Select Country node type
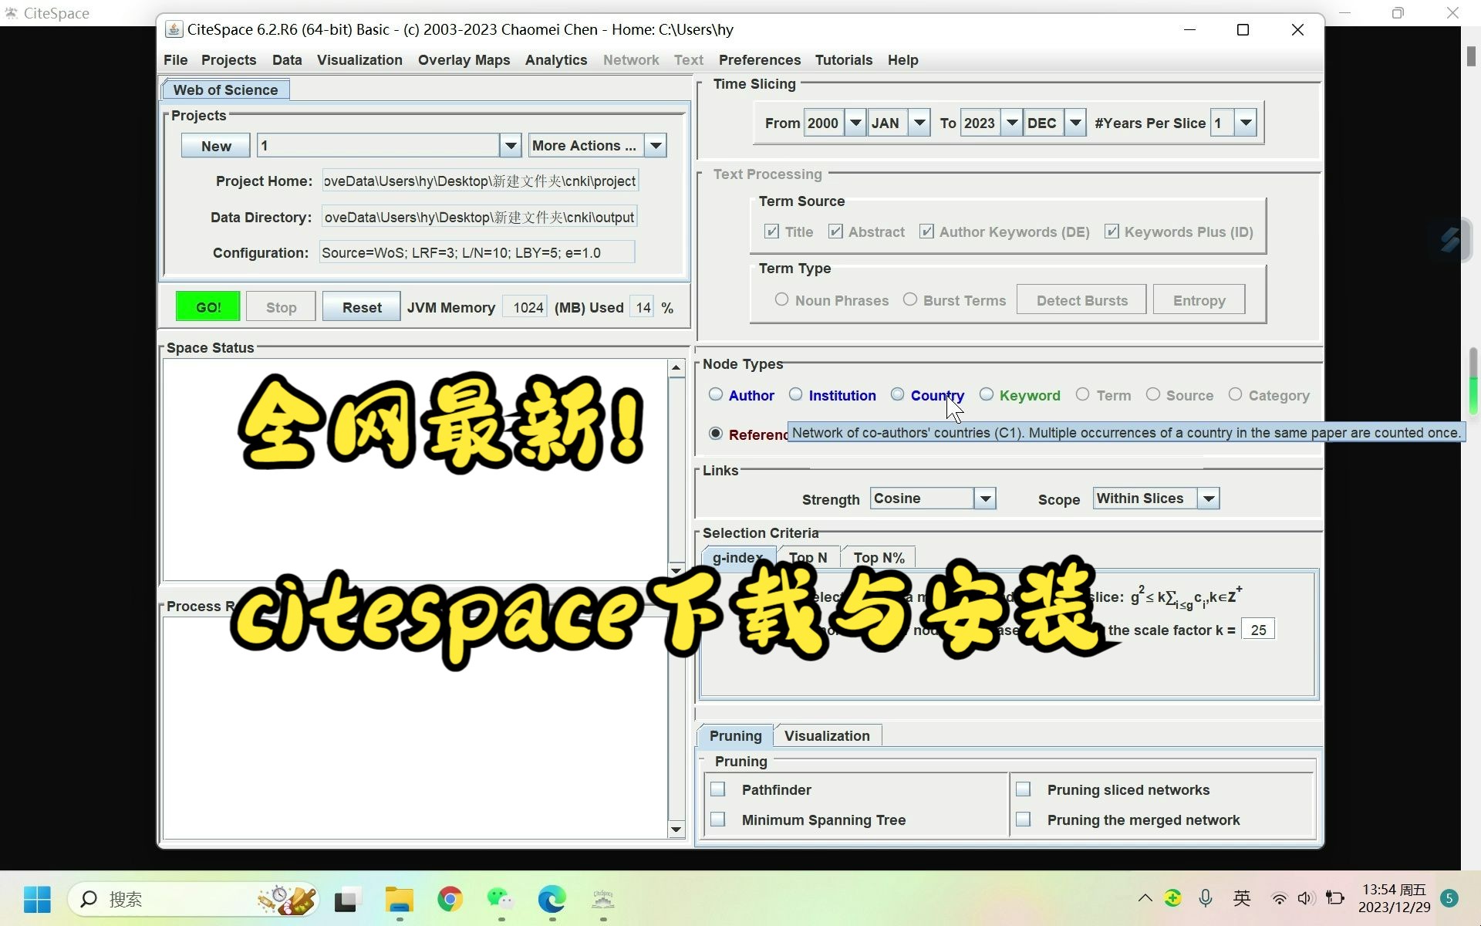 [x=897, y=394]
